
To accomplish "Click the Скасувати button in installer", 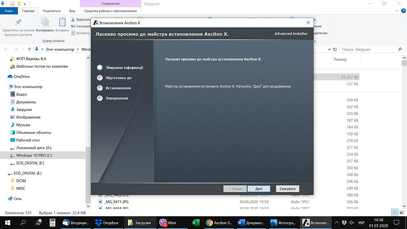I will pos(287,189).
